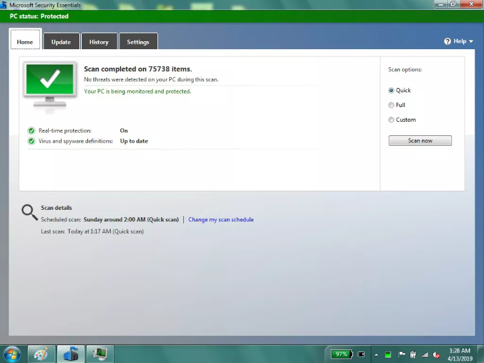The width and height of the screenshot is (484, 363).
Task: Click the Scan details magnifying glass icon
Action: click(x=30, y=212)
